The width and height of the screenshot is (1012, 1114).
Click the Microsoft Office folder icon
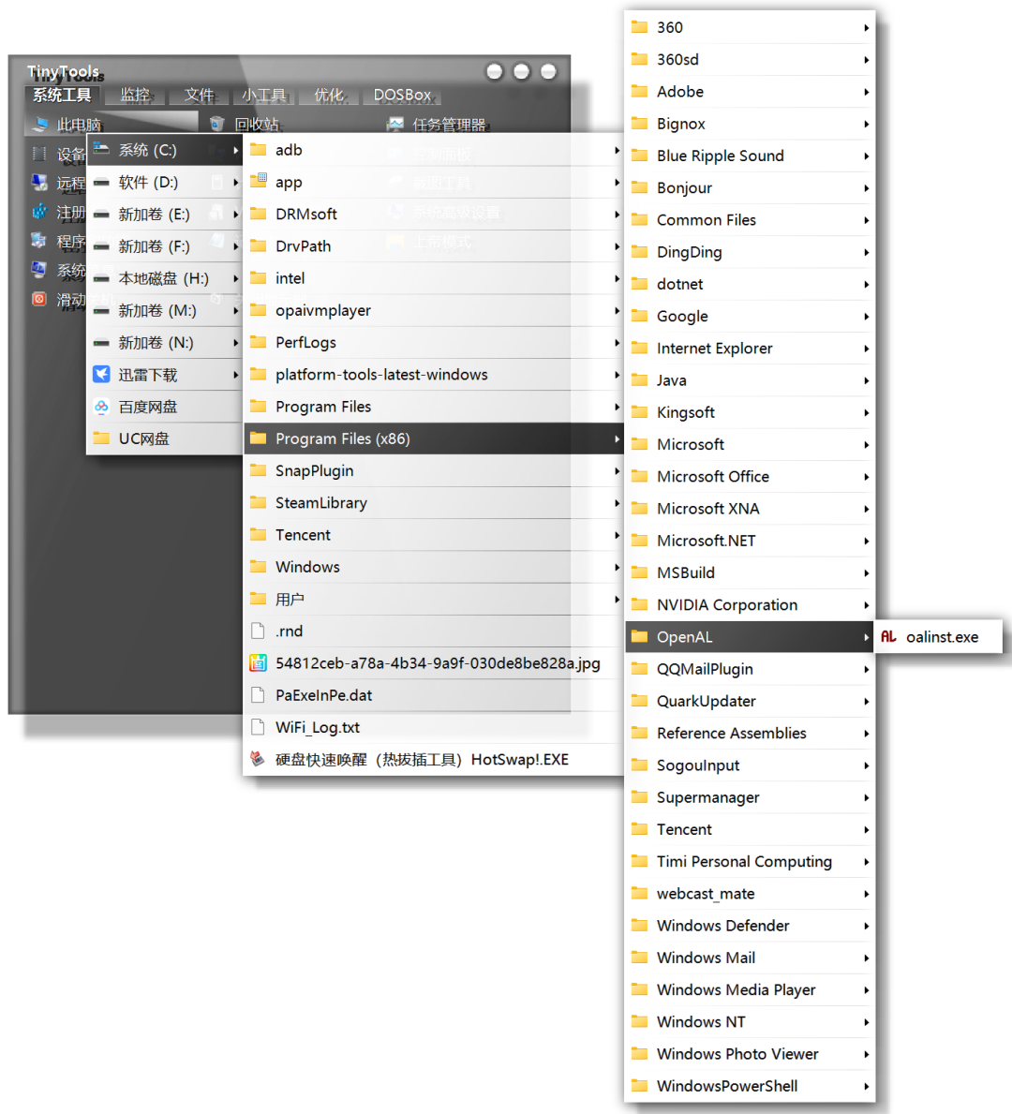640,476
